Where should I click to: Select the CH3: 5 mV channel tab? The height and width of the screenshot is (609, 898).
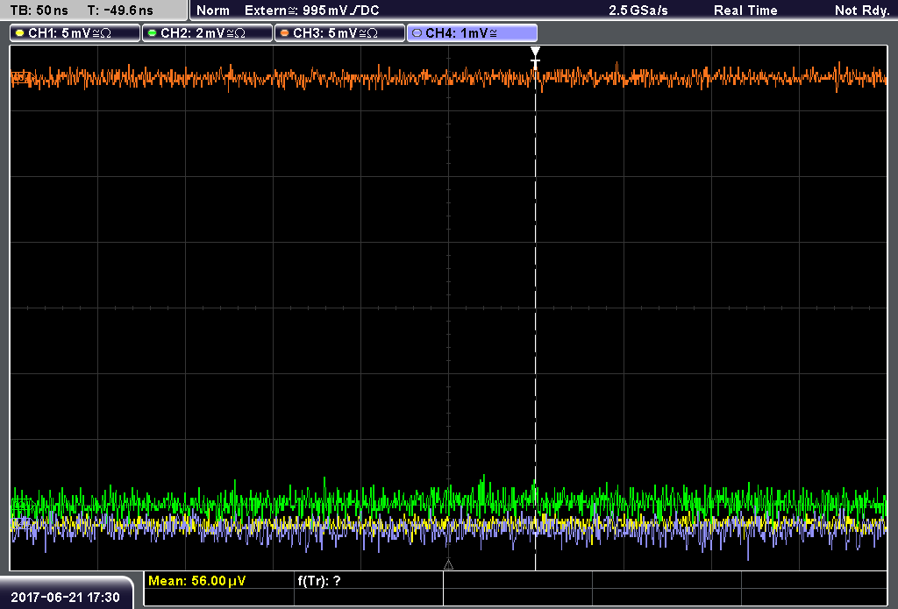pyautogui.click(x=339, y=33)
